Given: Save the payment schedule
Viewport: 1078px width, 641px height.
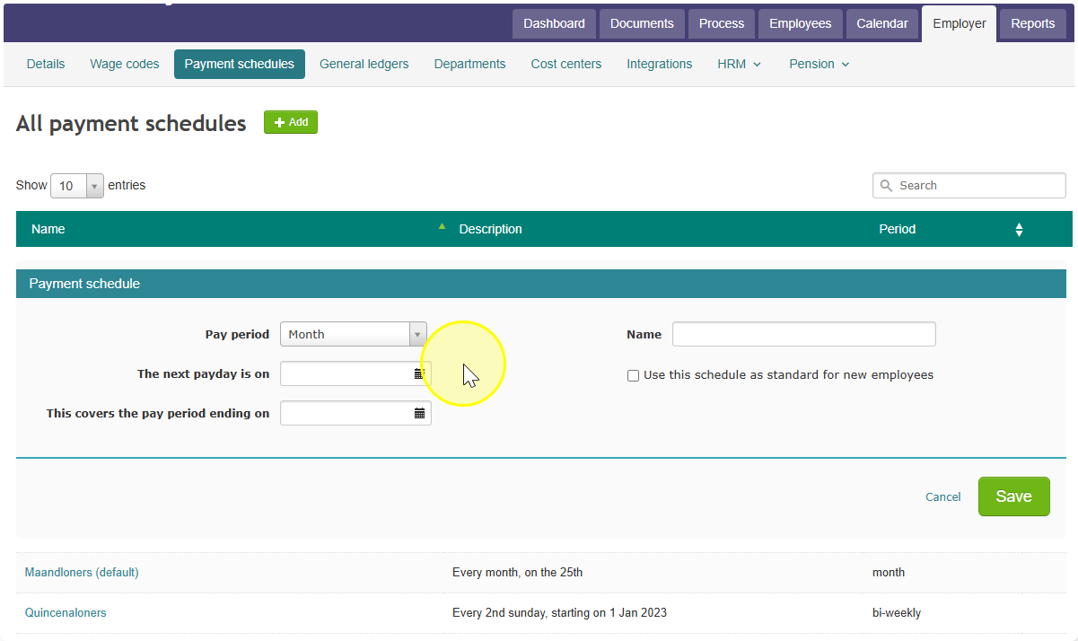Looking at the screenshot, I should pos(1014,496).
